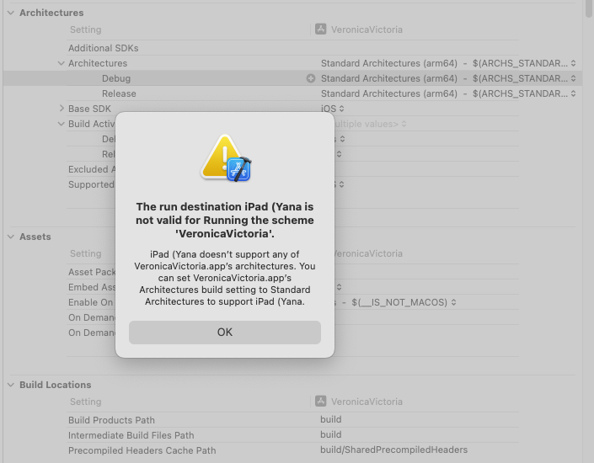
Task: Click the Enable On setting row label
Action: pyautogui.click(x=90, y=302)
